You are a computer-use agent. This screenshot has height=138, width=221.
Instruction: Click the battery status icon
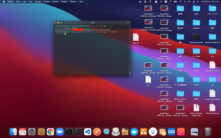175,2
